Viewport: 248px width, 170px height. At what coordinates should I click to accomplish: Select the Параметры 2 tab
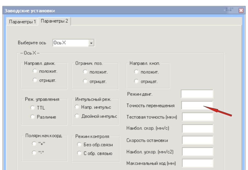pos(54,21)
